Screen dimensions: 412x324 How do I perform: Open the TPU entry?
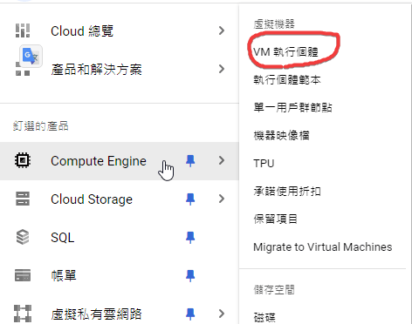click(x=264, y=164)
